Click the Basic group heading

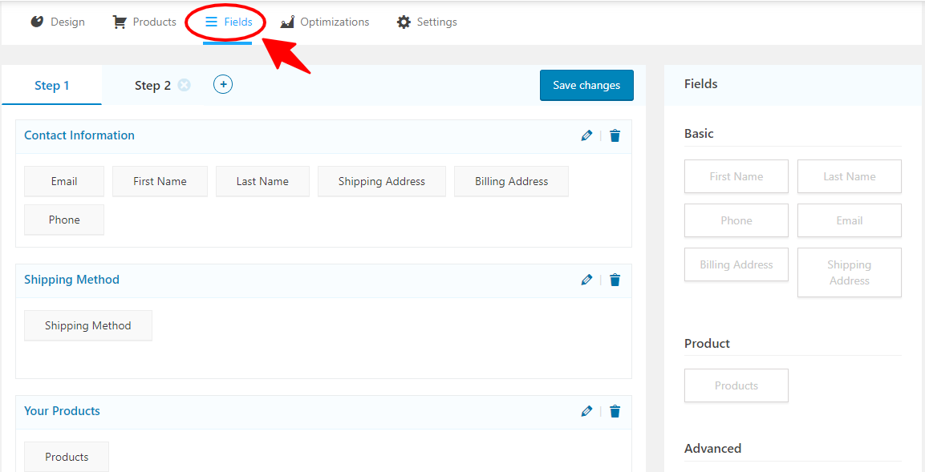pyautogui.click(x=699, y=134)
